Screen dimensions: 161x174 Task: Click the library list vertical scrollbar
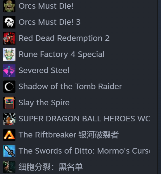(158, 87)
